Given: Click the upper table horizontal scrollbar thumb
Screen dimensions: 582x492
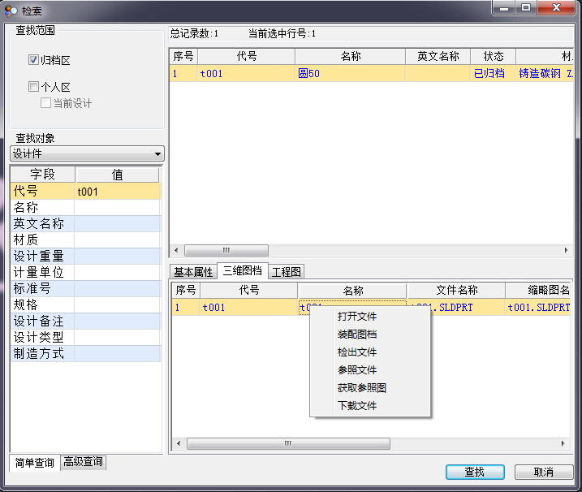Looking at the screenshot, I should (x=226, y=250).
